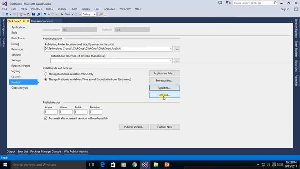300x169 pixels.
Task: Open Task View from the taskbar
Action: [x=91, y=165]
